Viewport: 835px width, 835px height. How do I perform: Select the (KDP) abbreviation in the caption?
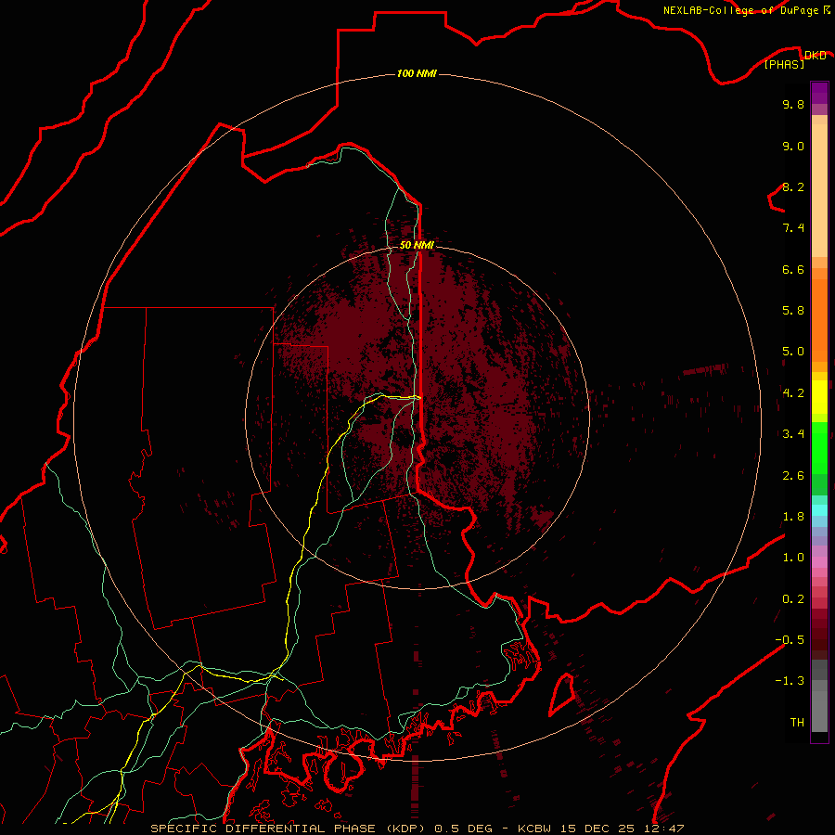[405, 829]
